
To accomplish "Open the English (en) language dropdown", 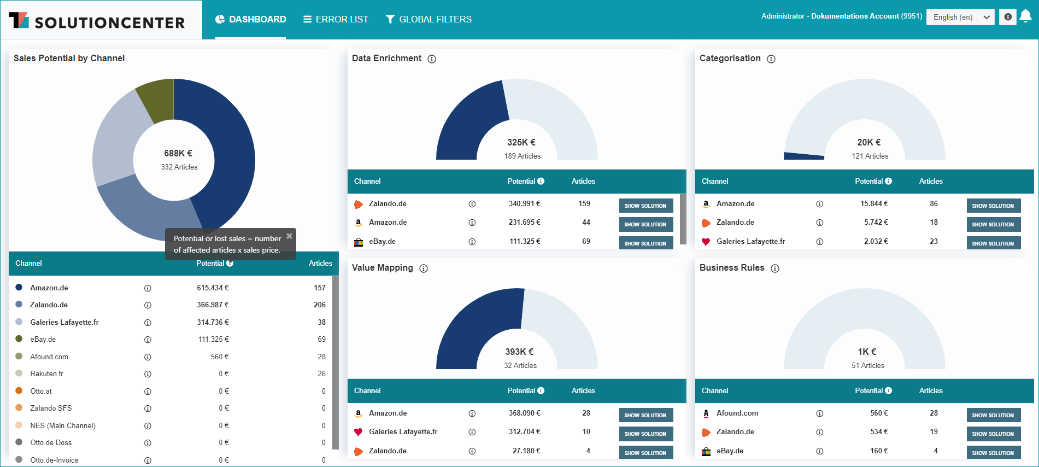I will click(960, 17).
